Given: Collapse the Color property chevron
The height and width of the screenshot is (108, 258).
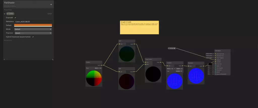Looking at the screenshot, I should [5, 14].
